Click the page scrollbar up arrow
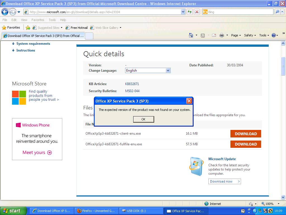This screenshot has height=215, width=286. (283, 43)
